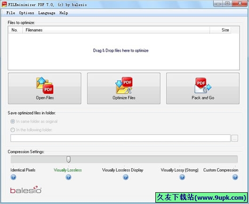Viewport: 249px width, 204px height.
Task: Click the 'Filenames' column header
Action: 116,30
